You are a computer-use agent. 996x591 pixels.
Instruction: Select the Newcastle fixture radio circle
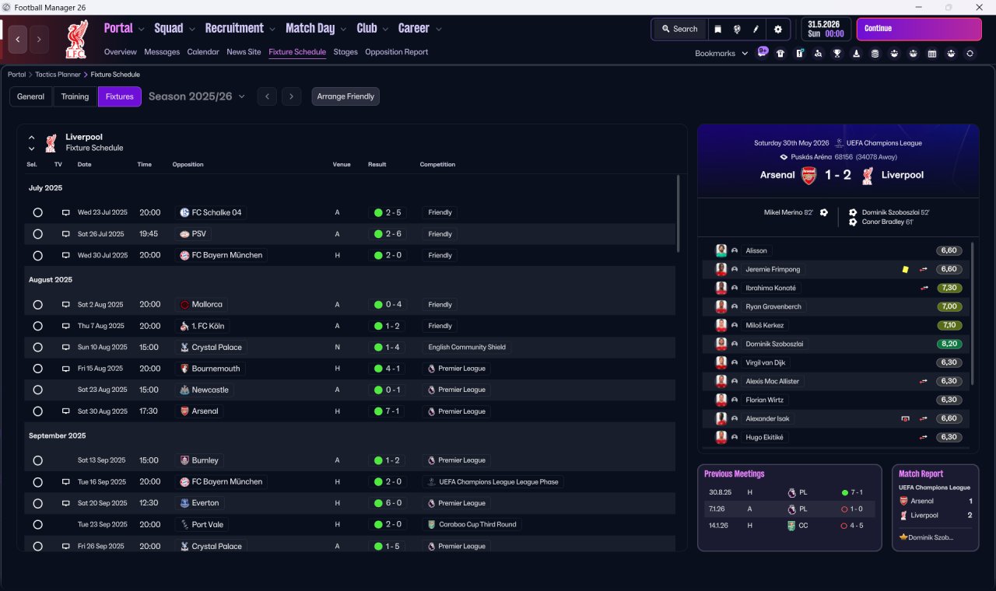click(x=37, y=390)
